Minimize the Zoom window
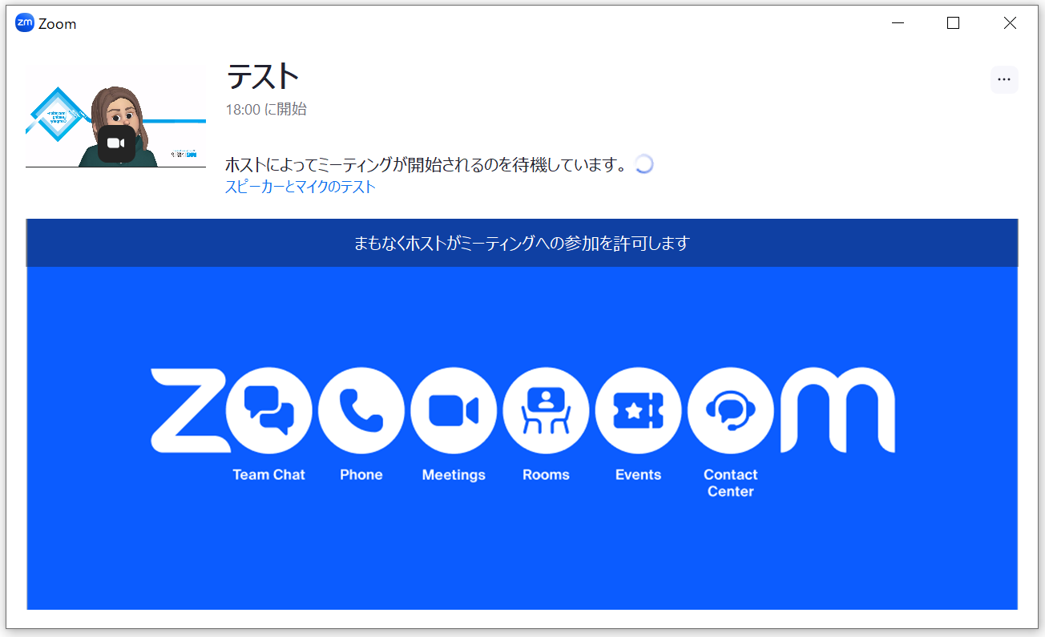This screenshot has height=637, width=1045. click(898, 23)
